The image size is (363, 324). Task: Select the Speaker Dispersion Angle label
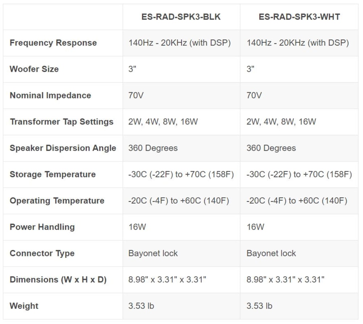[63, 148]
